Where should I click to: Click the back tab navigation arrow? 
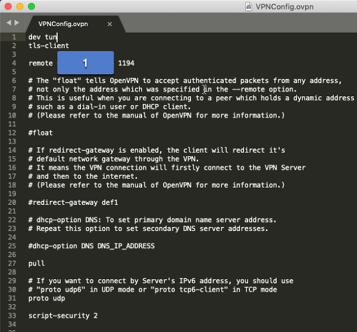pos(9,23)
